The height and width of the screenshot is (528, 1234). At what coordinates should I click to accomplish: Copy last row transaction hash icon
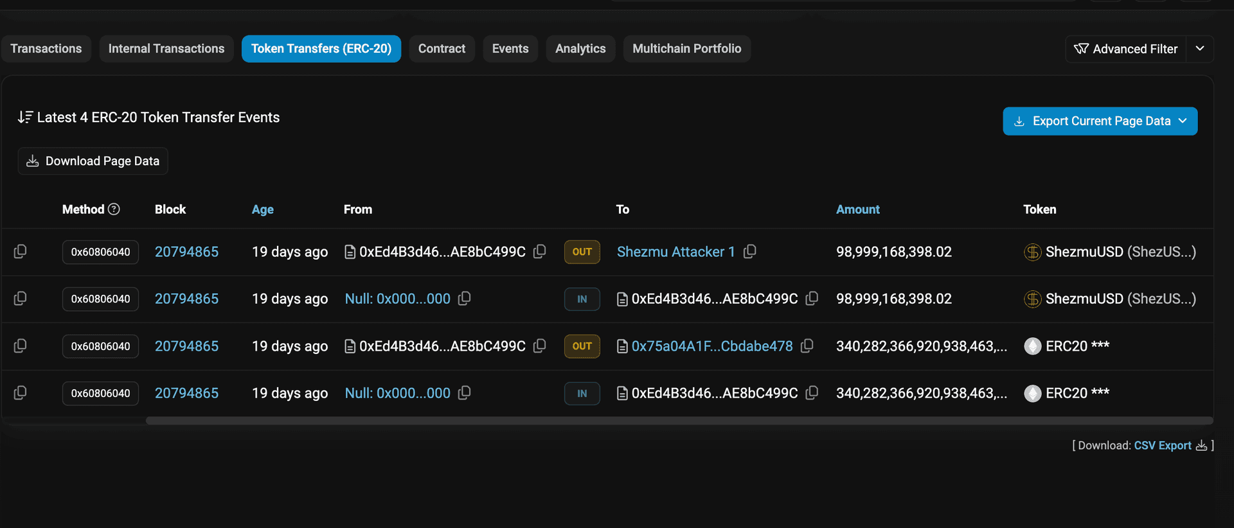[x=21, y=393]
